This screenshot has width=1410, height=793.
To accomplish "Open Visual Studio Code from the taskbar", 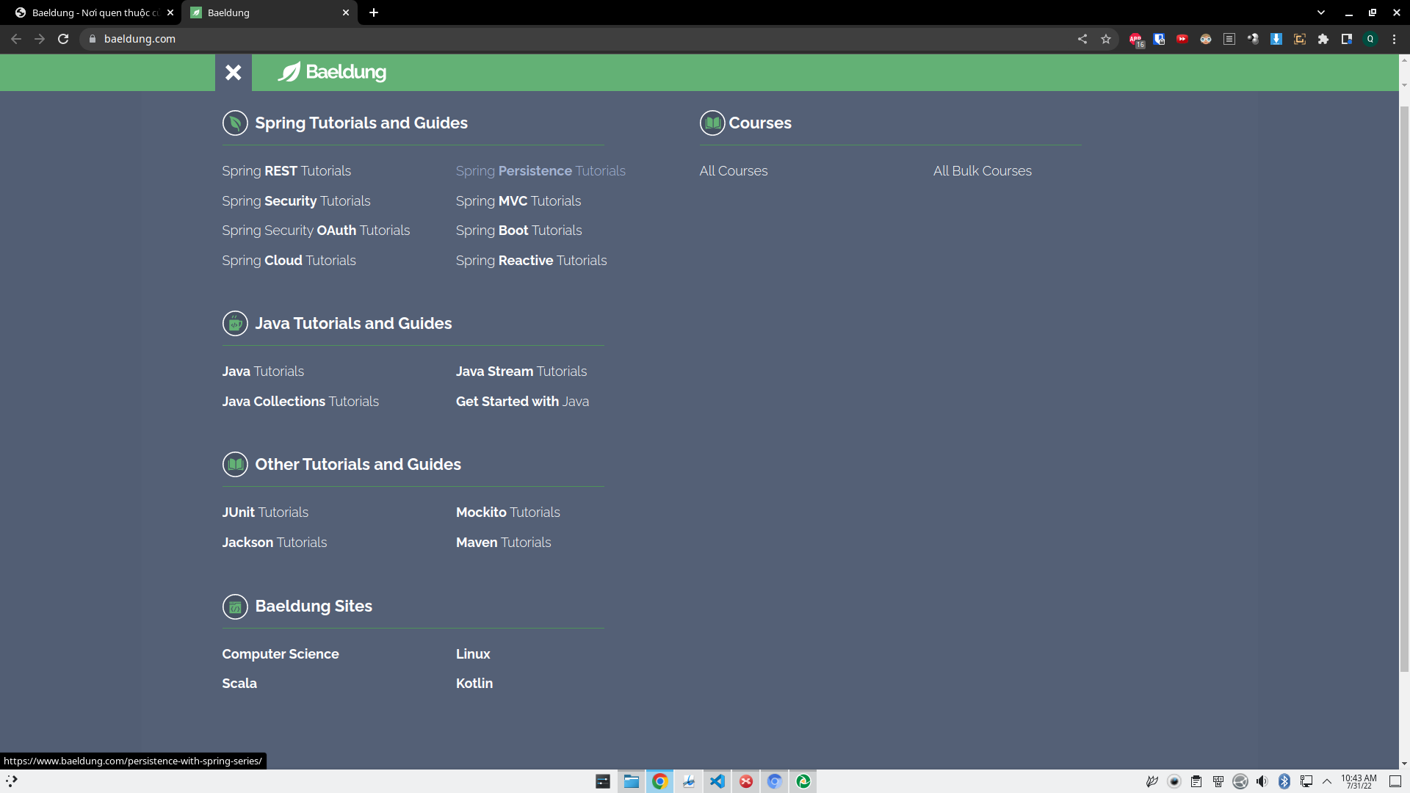I will pos(717,781).
